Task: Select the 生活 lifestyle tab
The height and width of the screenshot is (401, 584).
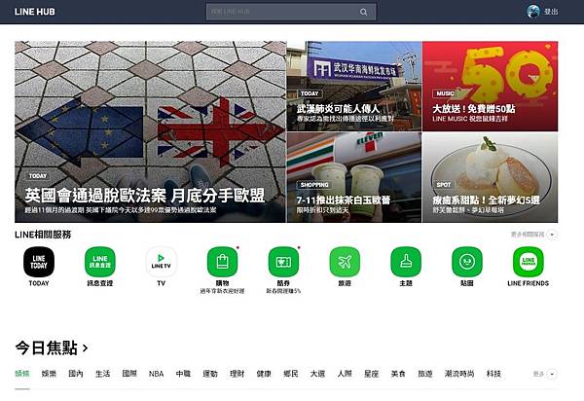Action: 102,374
